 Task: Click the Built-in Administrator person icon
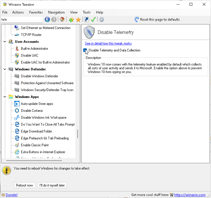[17, 49]
